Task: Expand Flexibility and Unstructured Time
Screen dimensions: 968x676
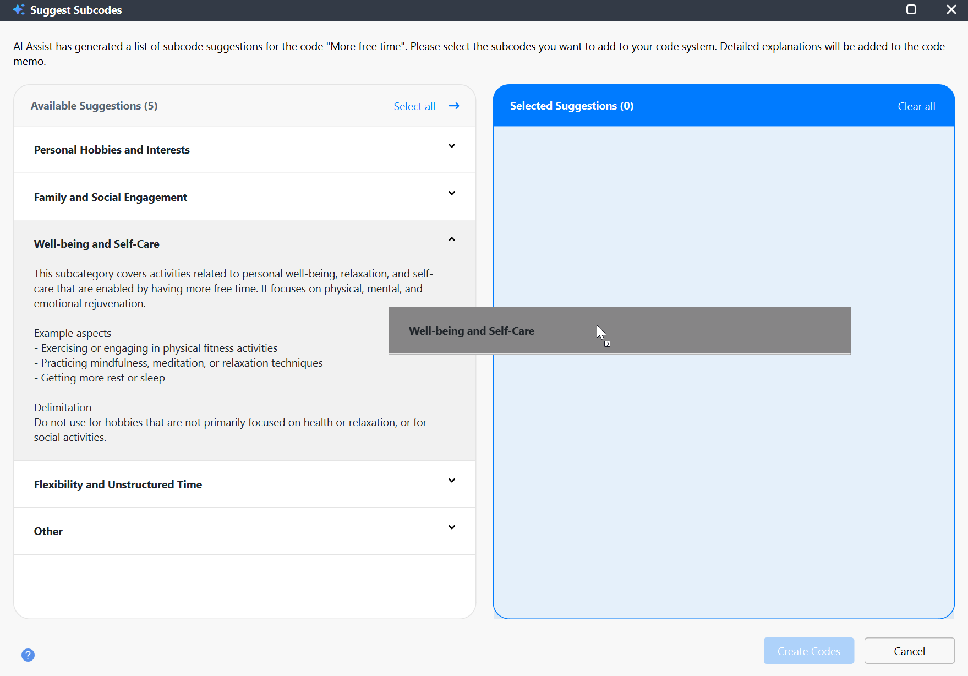Action: click(x=451, y=481)
